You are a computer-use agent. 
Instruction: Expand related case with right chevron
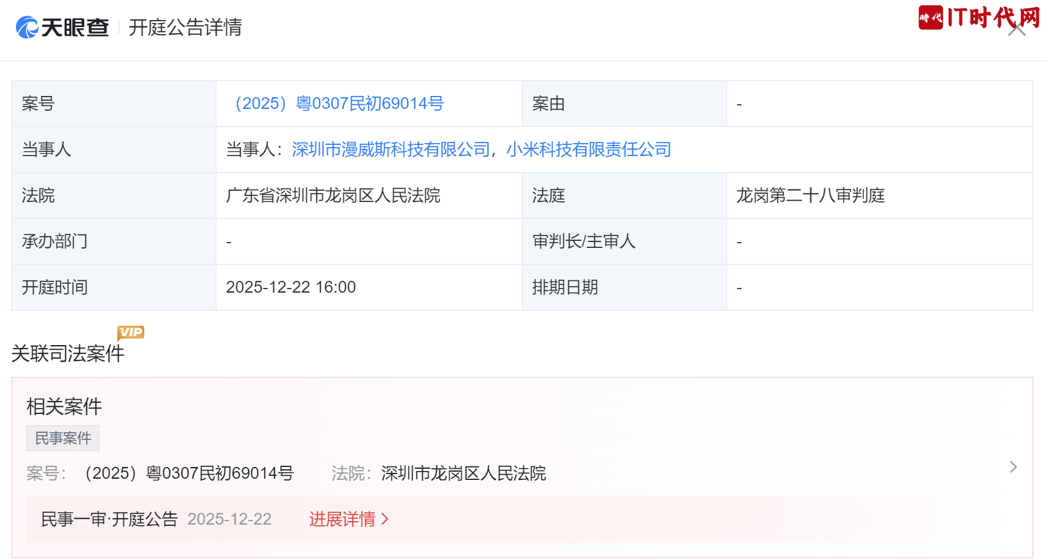coord(1013,467)
